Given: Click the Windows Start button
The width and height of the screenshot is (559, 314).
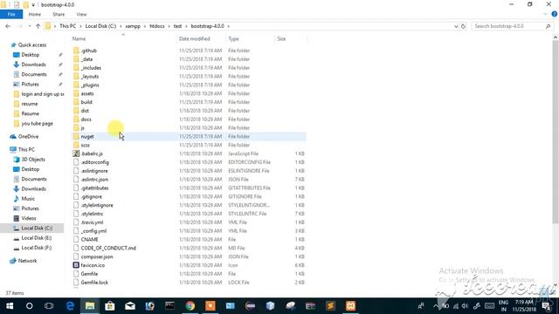Looking at the screenshot, I should [10, 306].
